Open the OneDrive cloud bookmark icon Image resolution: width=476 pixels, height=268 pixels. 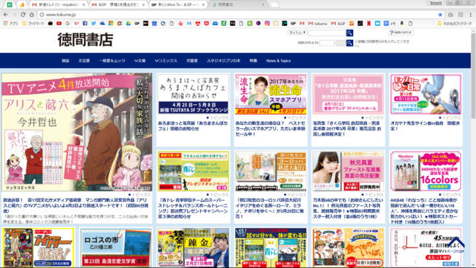[102, 23]
